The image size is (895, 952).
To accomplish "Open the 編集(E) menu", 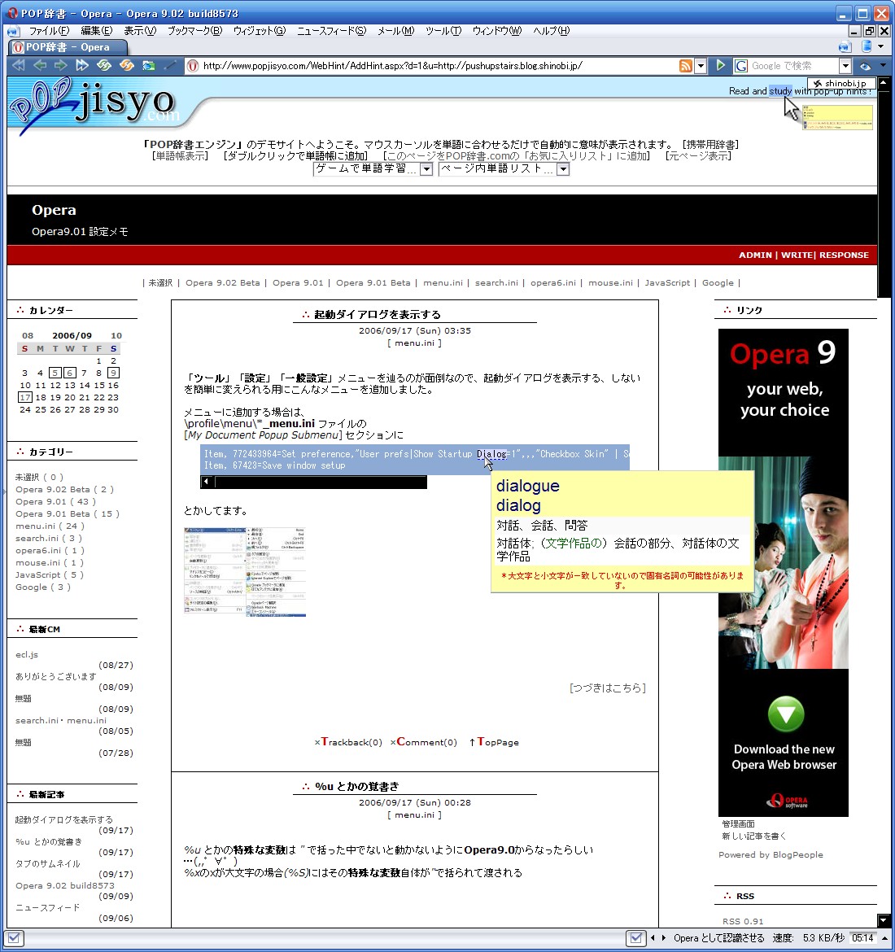I will tap(97, 30).
